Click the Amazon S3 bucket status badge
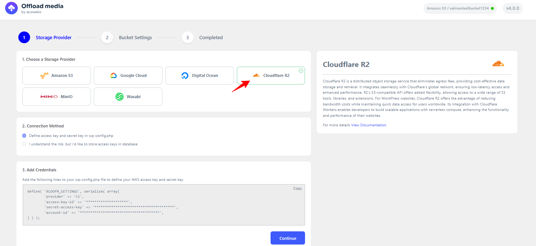Viewport: 536px width, 246px height. tap(460, 8)
